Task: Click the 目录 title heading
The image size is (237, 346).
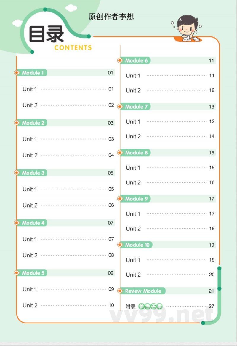Action: tap(46, 34)
